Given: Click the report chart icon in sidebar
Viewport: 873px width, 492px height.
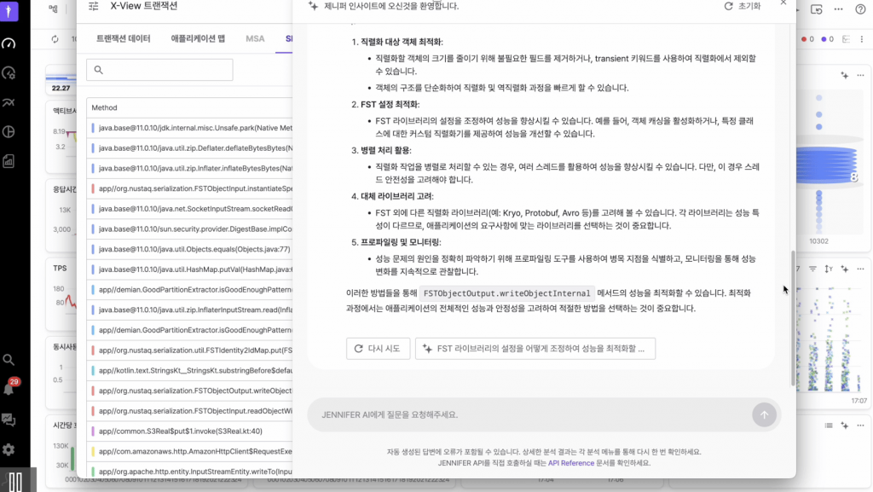Looking at the screenshot, I should coord(9,160).
